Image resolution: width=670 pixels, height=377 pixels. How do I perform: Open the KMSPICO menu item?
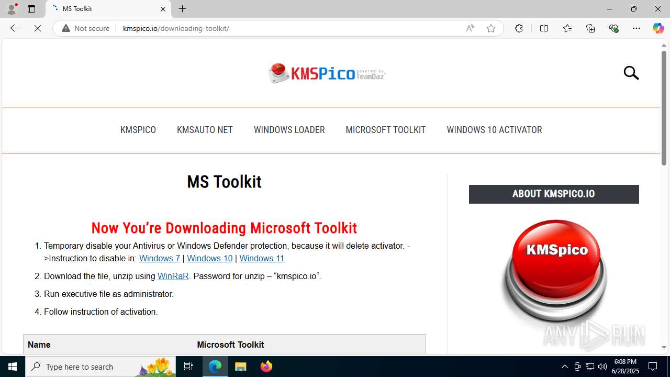click(x=138, y=130)
